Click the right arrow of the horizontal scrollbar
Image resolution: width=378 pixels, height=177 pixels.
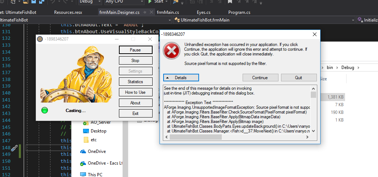tap(307, 137)
